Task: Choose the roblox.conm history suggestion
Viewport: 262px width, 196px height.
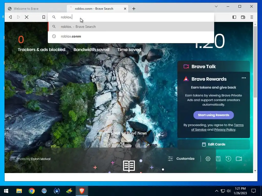Action: click(131, 36)
